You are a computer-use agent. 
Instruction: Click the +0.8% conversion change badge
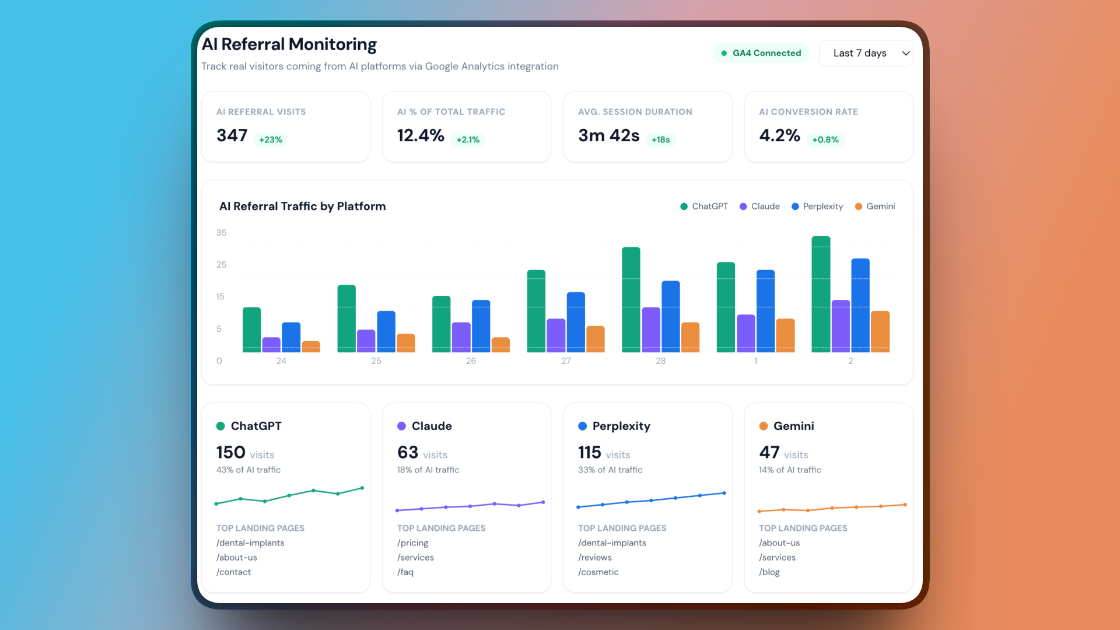tap(825, 140)
